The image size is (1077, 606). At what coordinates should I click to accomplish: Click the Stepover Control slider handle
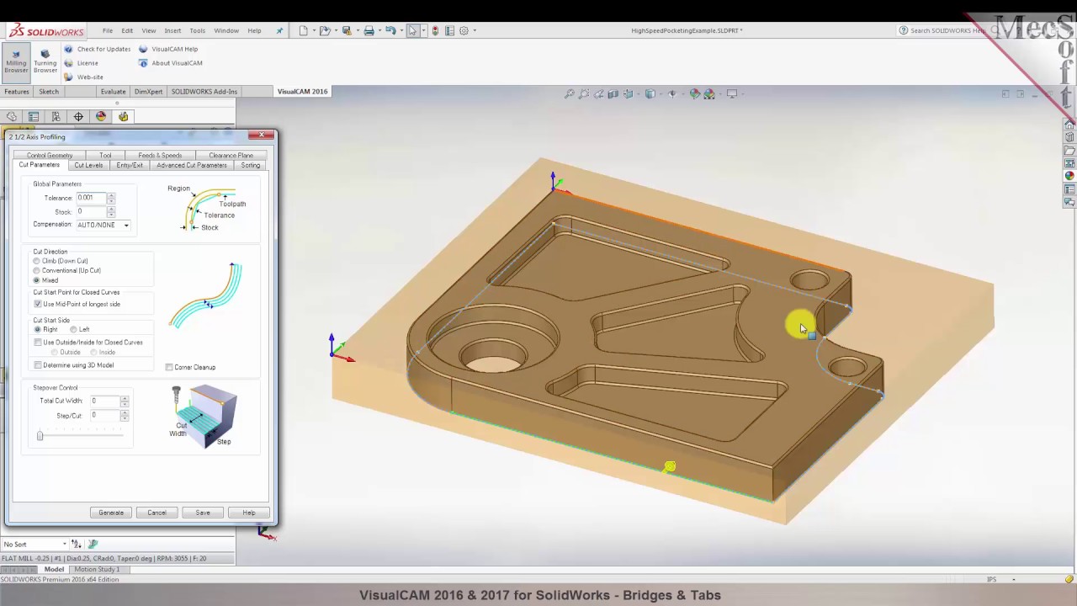[x=40, y=435]
